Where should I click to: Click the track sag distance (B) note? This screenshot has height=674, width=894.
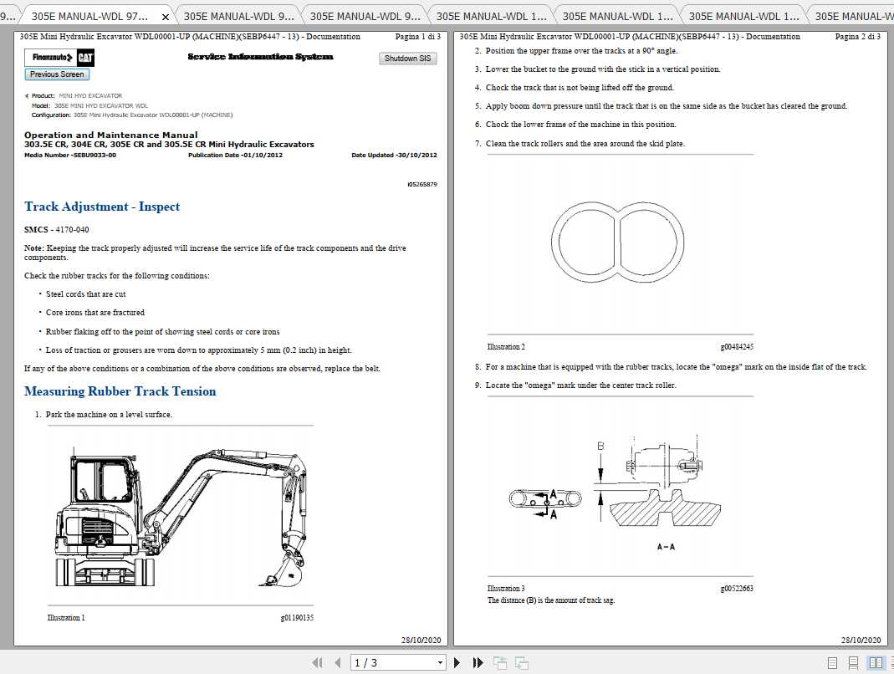551,600
